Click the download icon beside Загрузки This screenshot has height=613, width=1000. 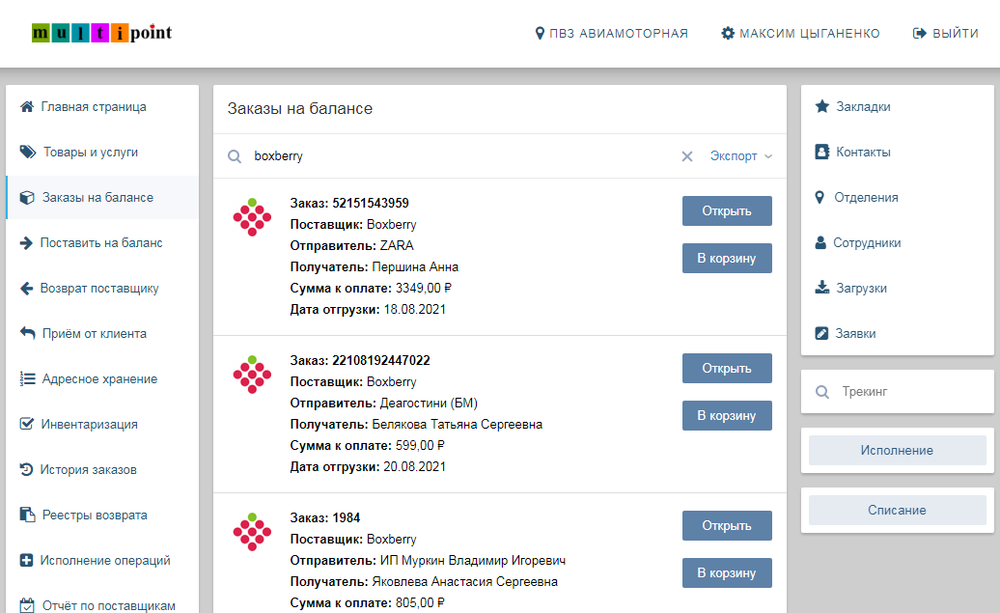(x=822, y=288)
